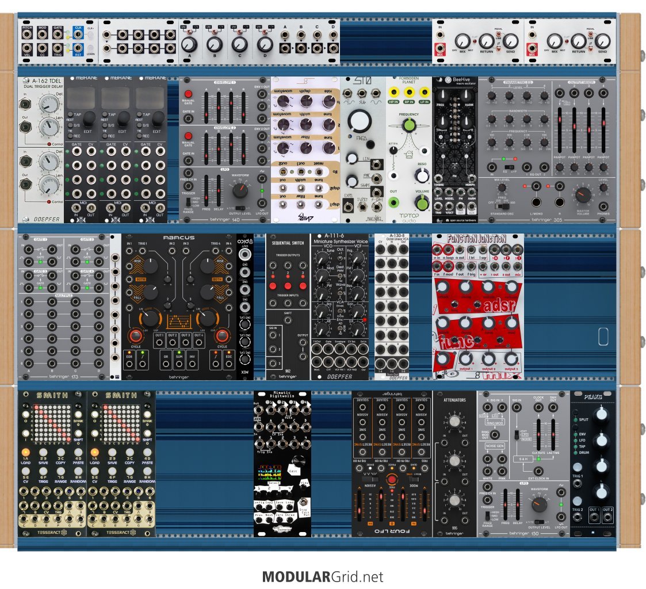646x589 pixels.
Task: Toggle EXT/LFO/NOISE switch on Behringer 150
Action: coord(517,434)
